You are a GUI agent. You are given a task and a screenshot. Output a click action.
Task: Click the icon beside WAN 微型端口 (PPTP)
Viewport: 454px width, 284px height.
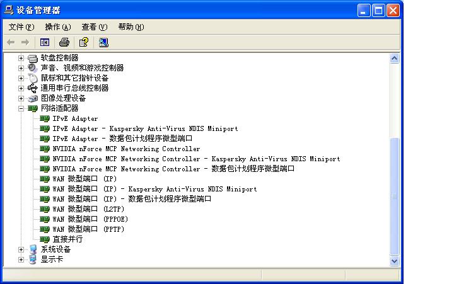(45, 229)
